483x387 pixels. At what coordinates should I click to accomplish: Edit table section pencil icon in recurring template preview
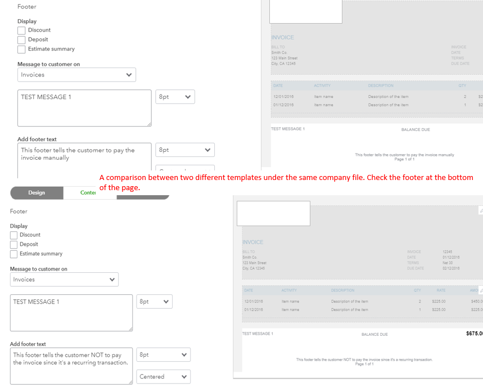tap(481, 291)
